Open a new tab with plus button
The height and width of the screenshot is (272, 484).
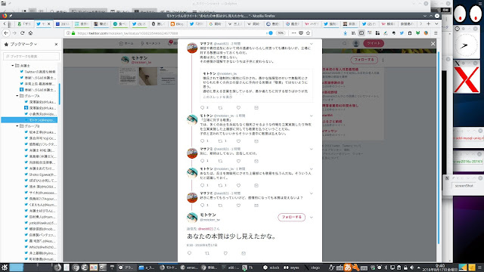tap(429, 23)
